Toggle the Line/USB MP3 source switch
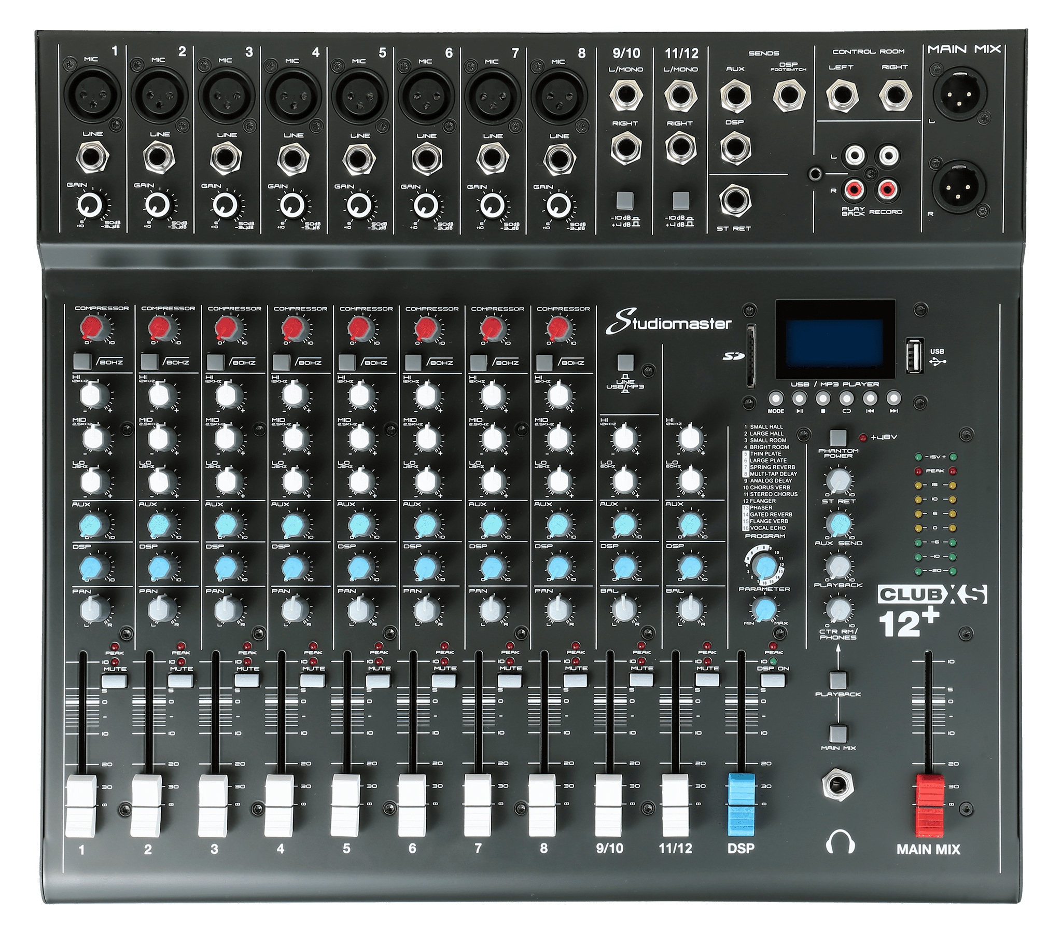1062x942 pixels. (x=625, y=362)
